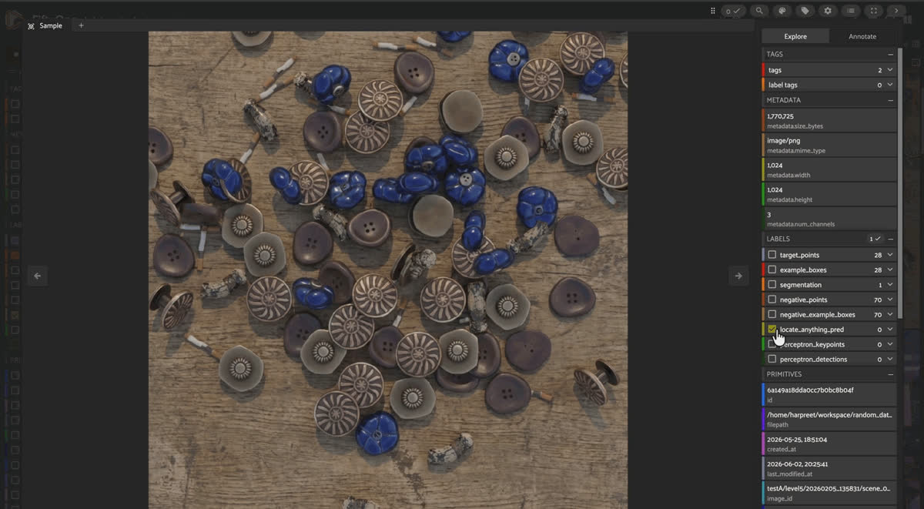Expand perceptron_keypoints dropdown arrow
Image resolution: width=924 pixels, height=509 pixels.
tap(890, 344)
